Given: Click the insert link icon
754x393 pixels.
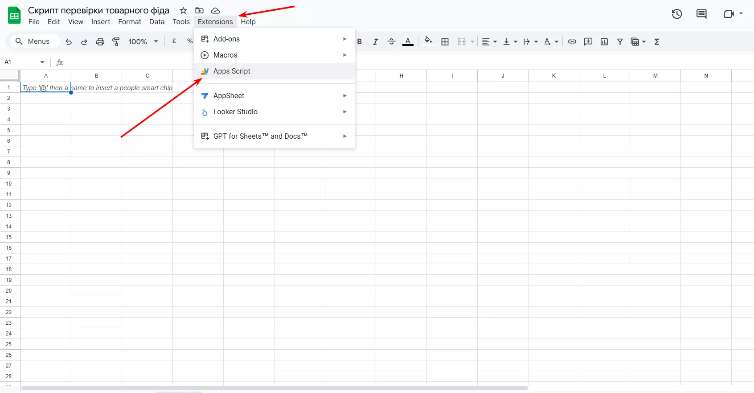Looking at the screenshot, I should coord(572,42).
